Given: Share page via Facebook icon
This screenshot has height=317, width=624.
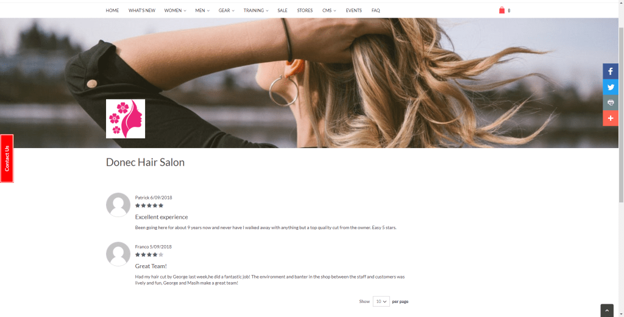Looking at the screenshot, I should (x=611, y=71).
